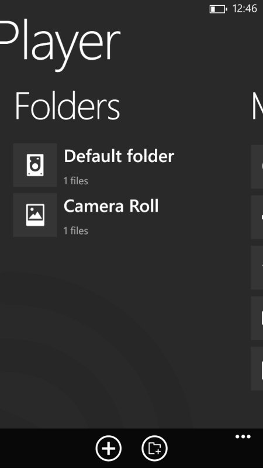Open the Default folder label
Screen dimensions: 263x468
pos(119,156)
